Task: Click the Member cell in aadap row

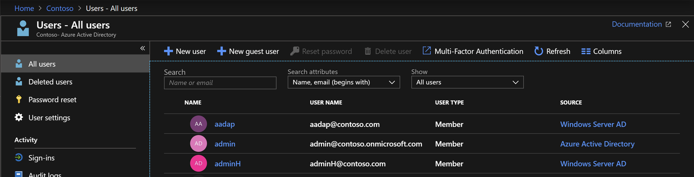Action: [449, 124]
